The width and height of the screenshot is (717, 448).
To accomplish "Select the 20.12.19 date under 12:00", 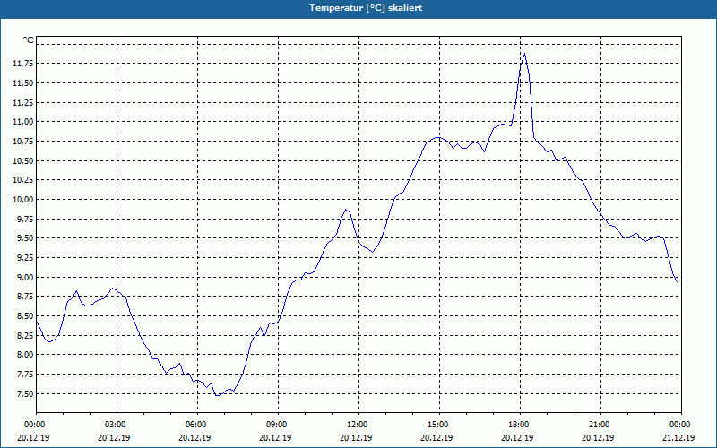I will [356, 437].
